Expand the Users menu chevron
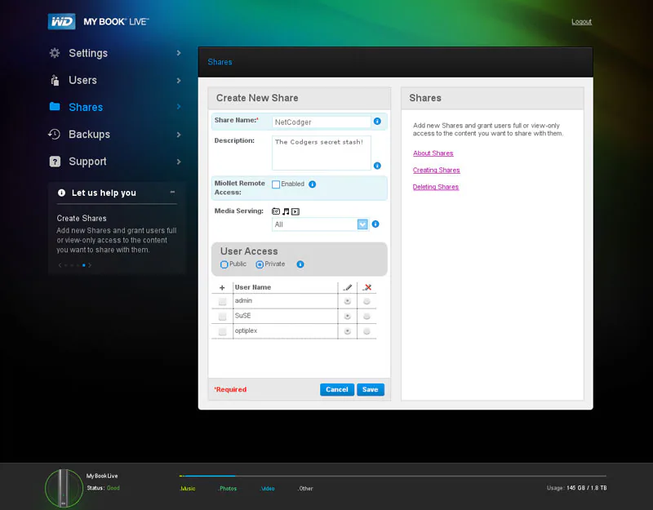Screen dimensions: 653x510 coord(179,80)
